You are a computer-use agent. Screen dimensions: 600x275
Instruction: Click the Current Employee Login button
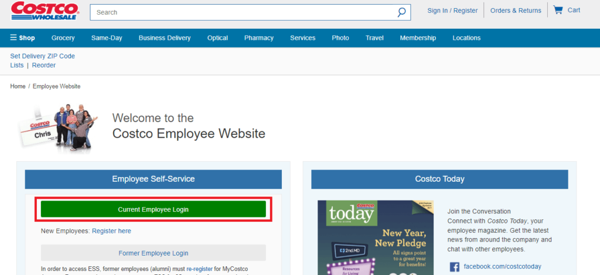[x=153, y=209]
